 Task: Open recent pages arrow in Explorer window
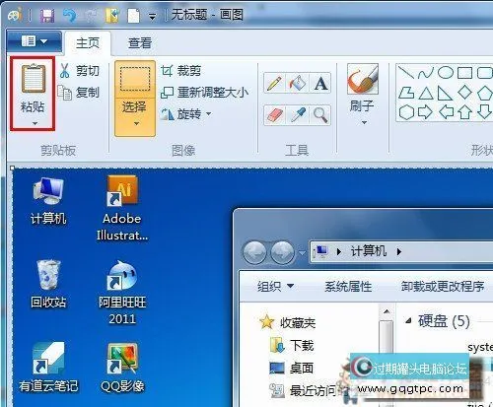tap(303, 253)
